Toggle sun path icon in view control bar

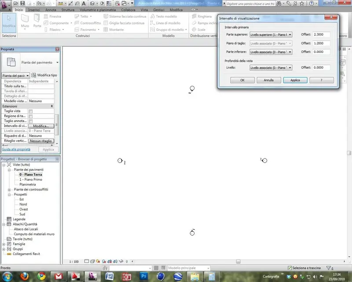[98, 261]
